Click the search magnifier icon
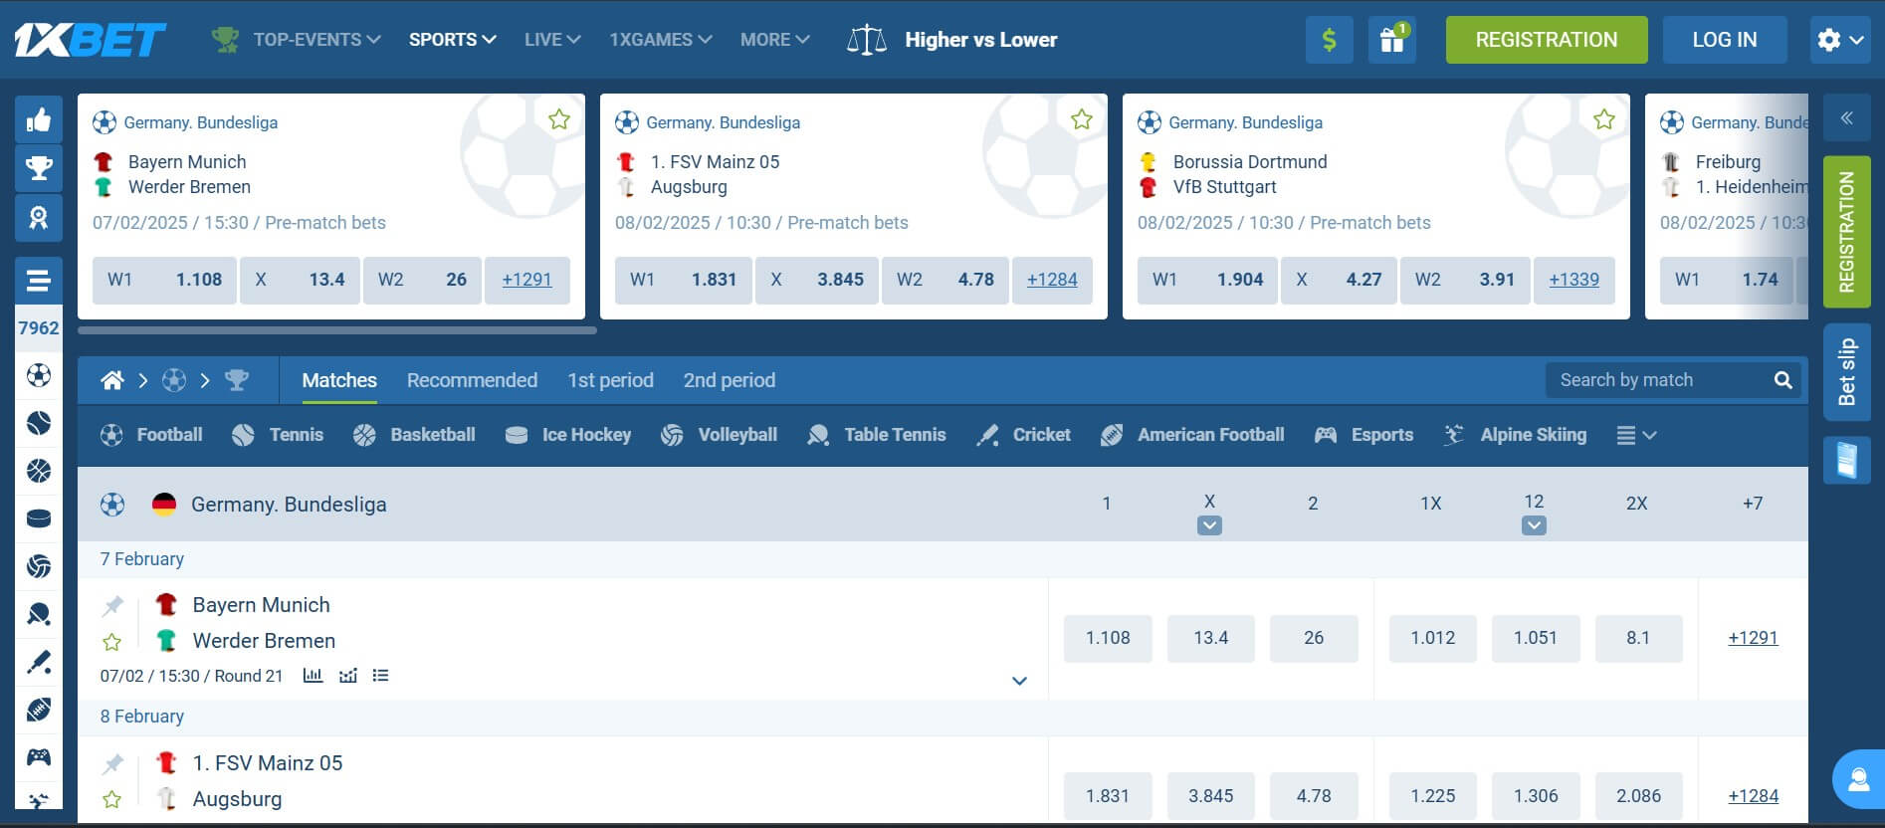 tap(1782, 380)
